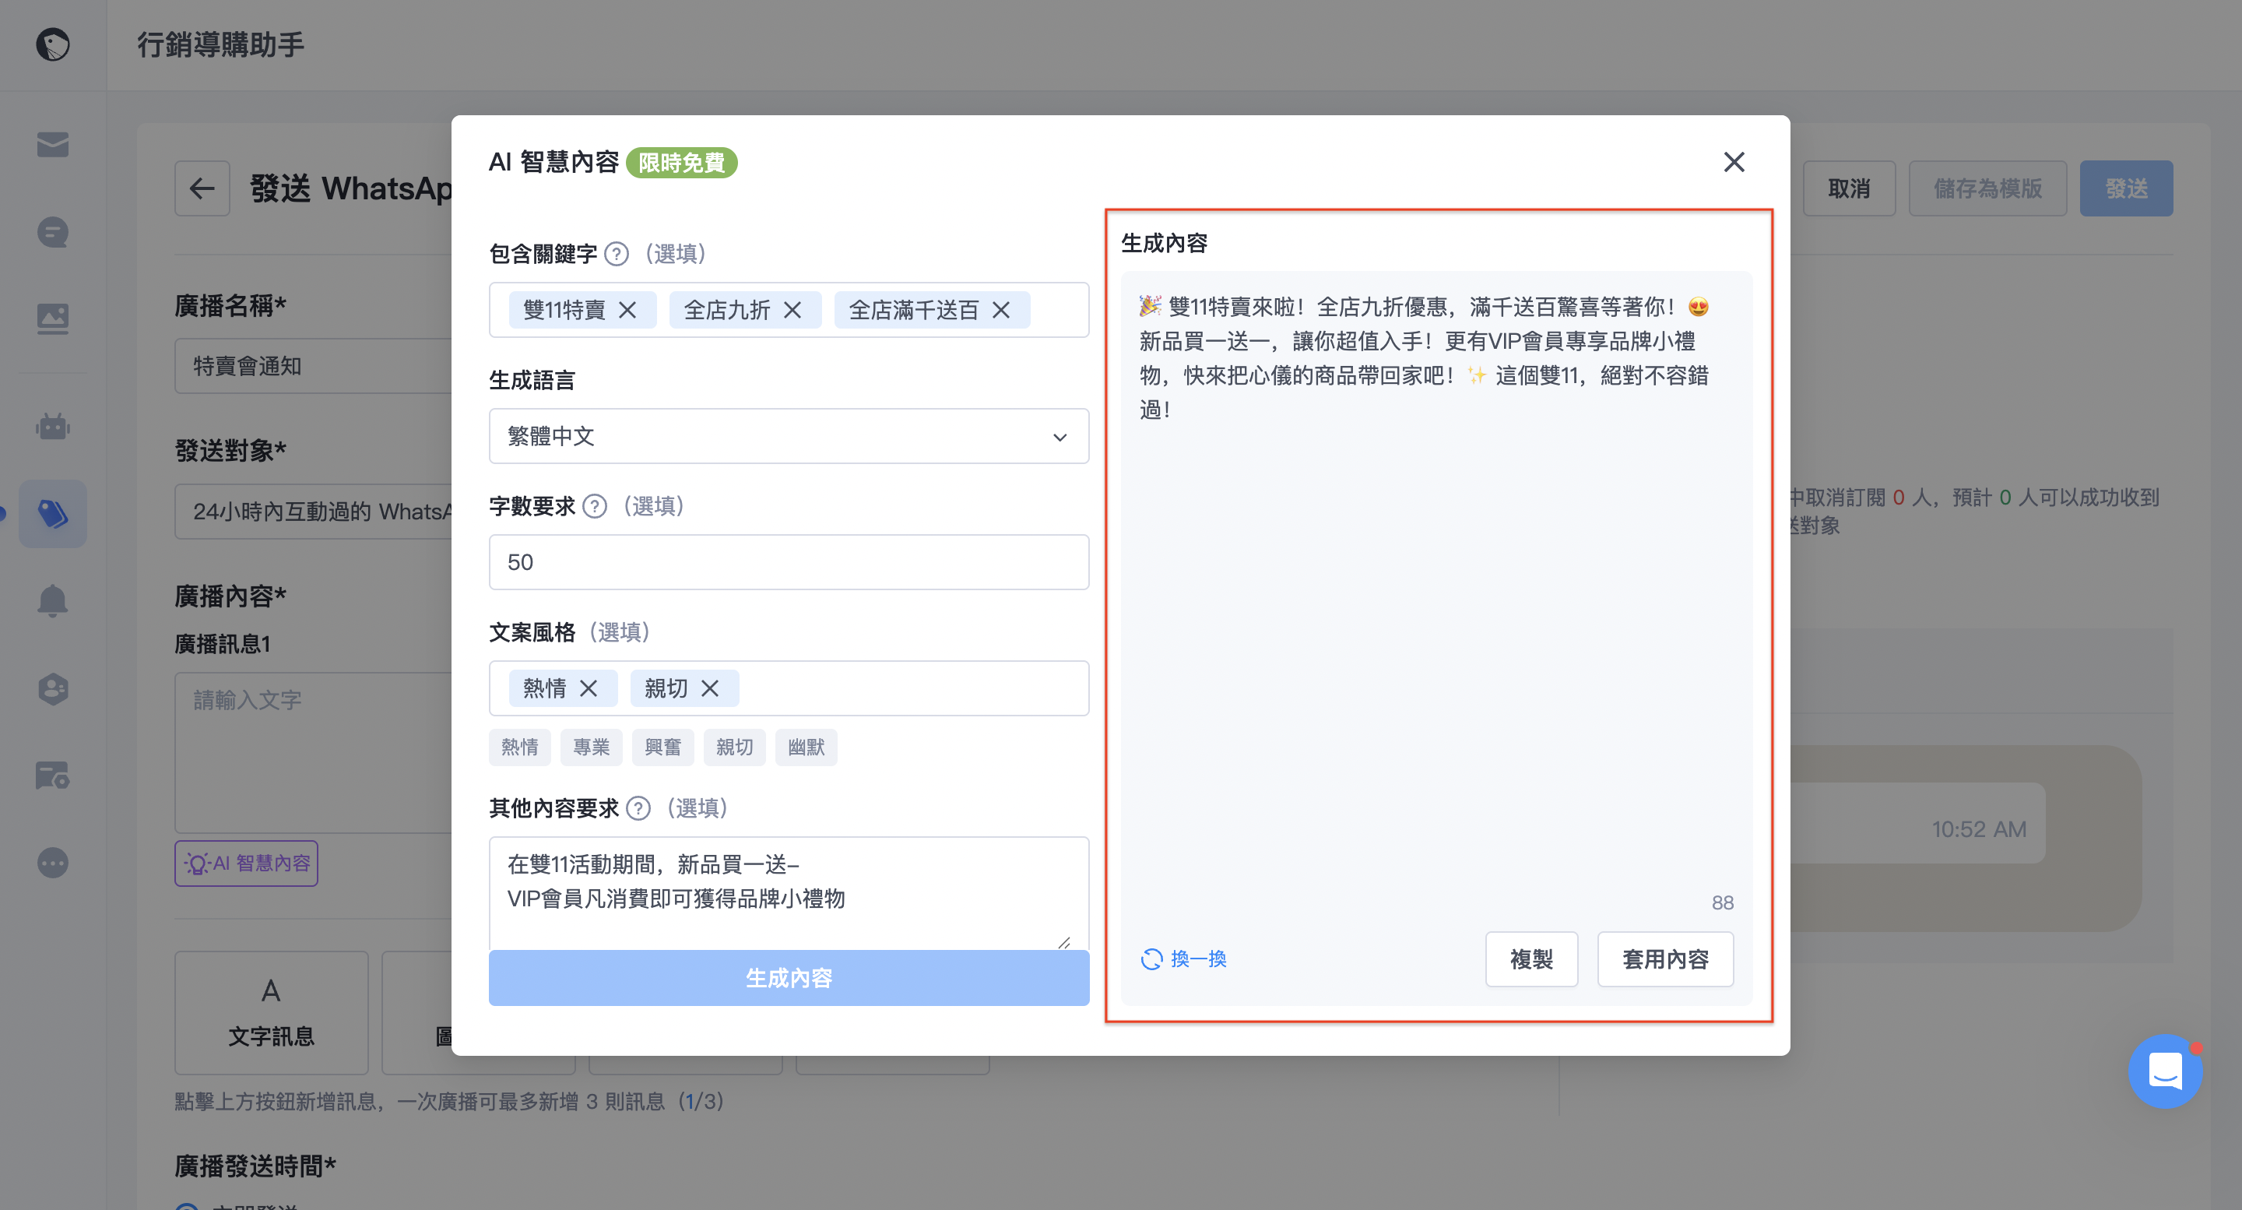
Task: Open the customer profile sidebar icon
Action: coord(52,688)
